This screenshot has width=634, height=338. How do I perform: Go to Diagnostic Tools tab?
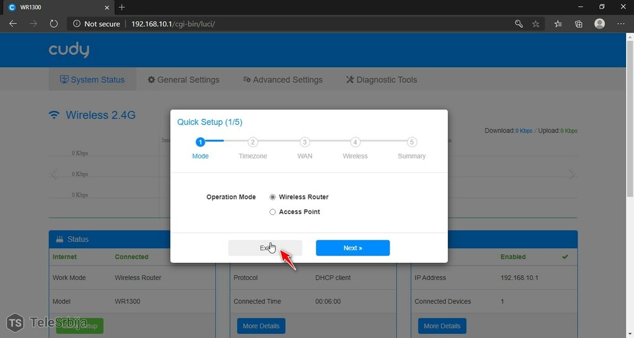point(381,80)
